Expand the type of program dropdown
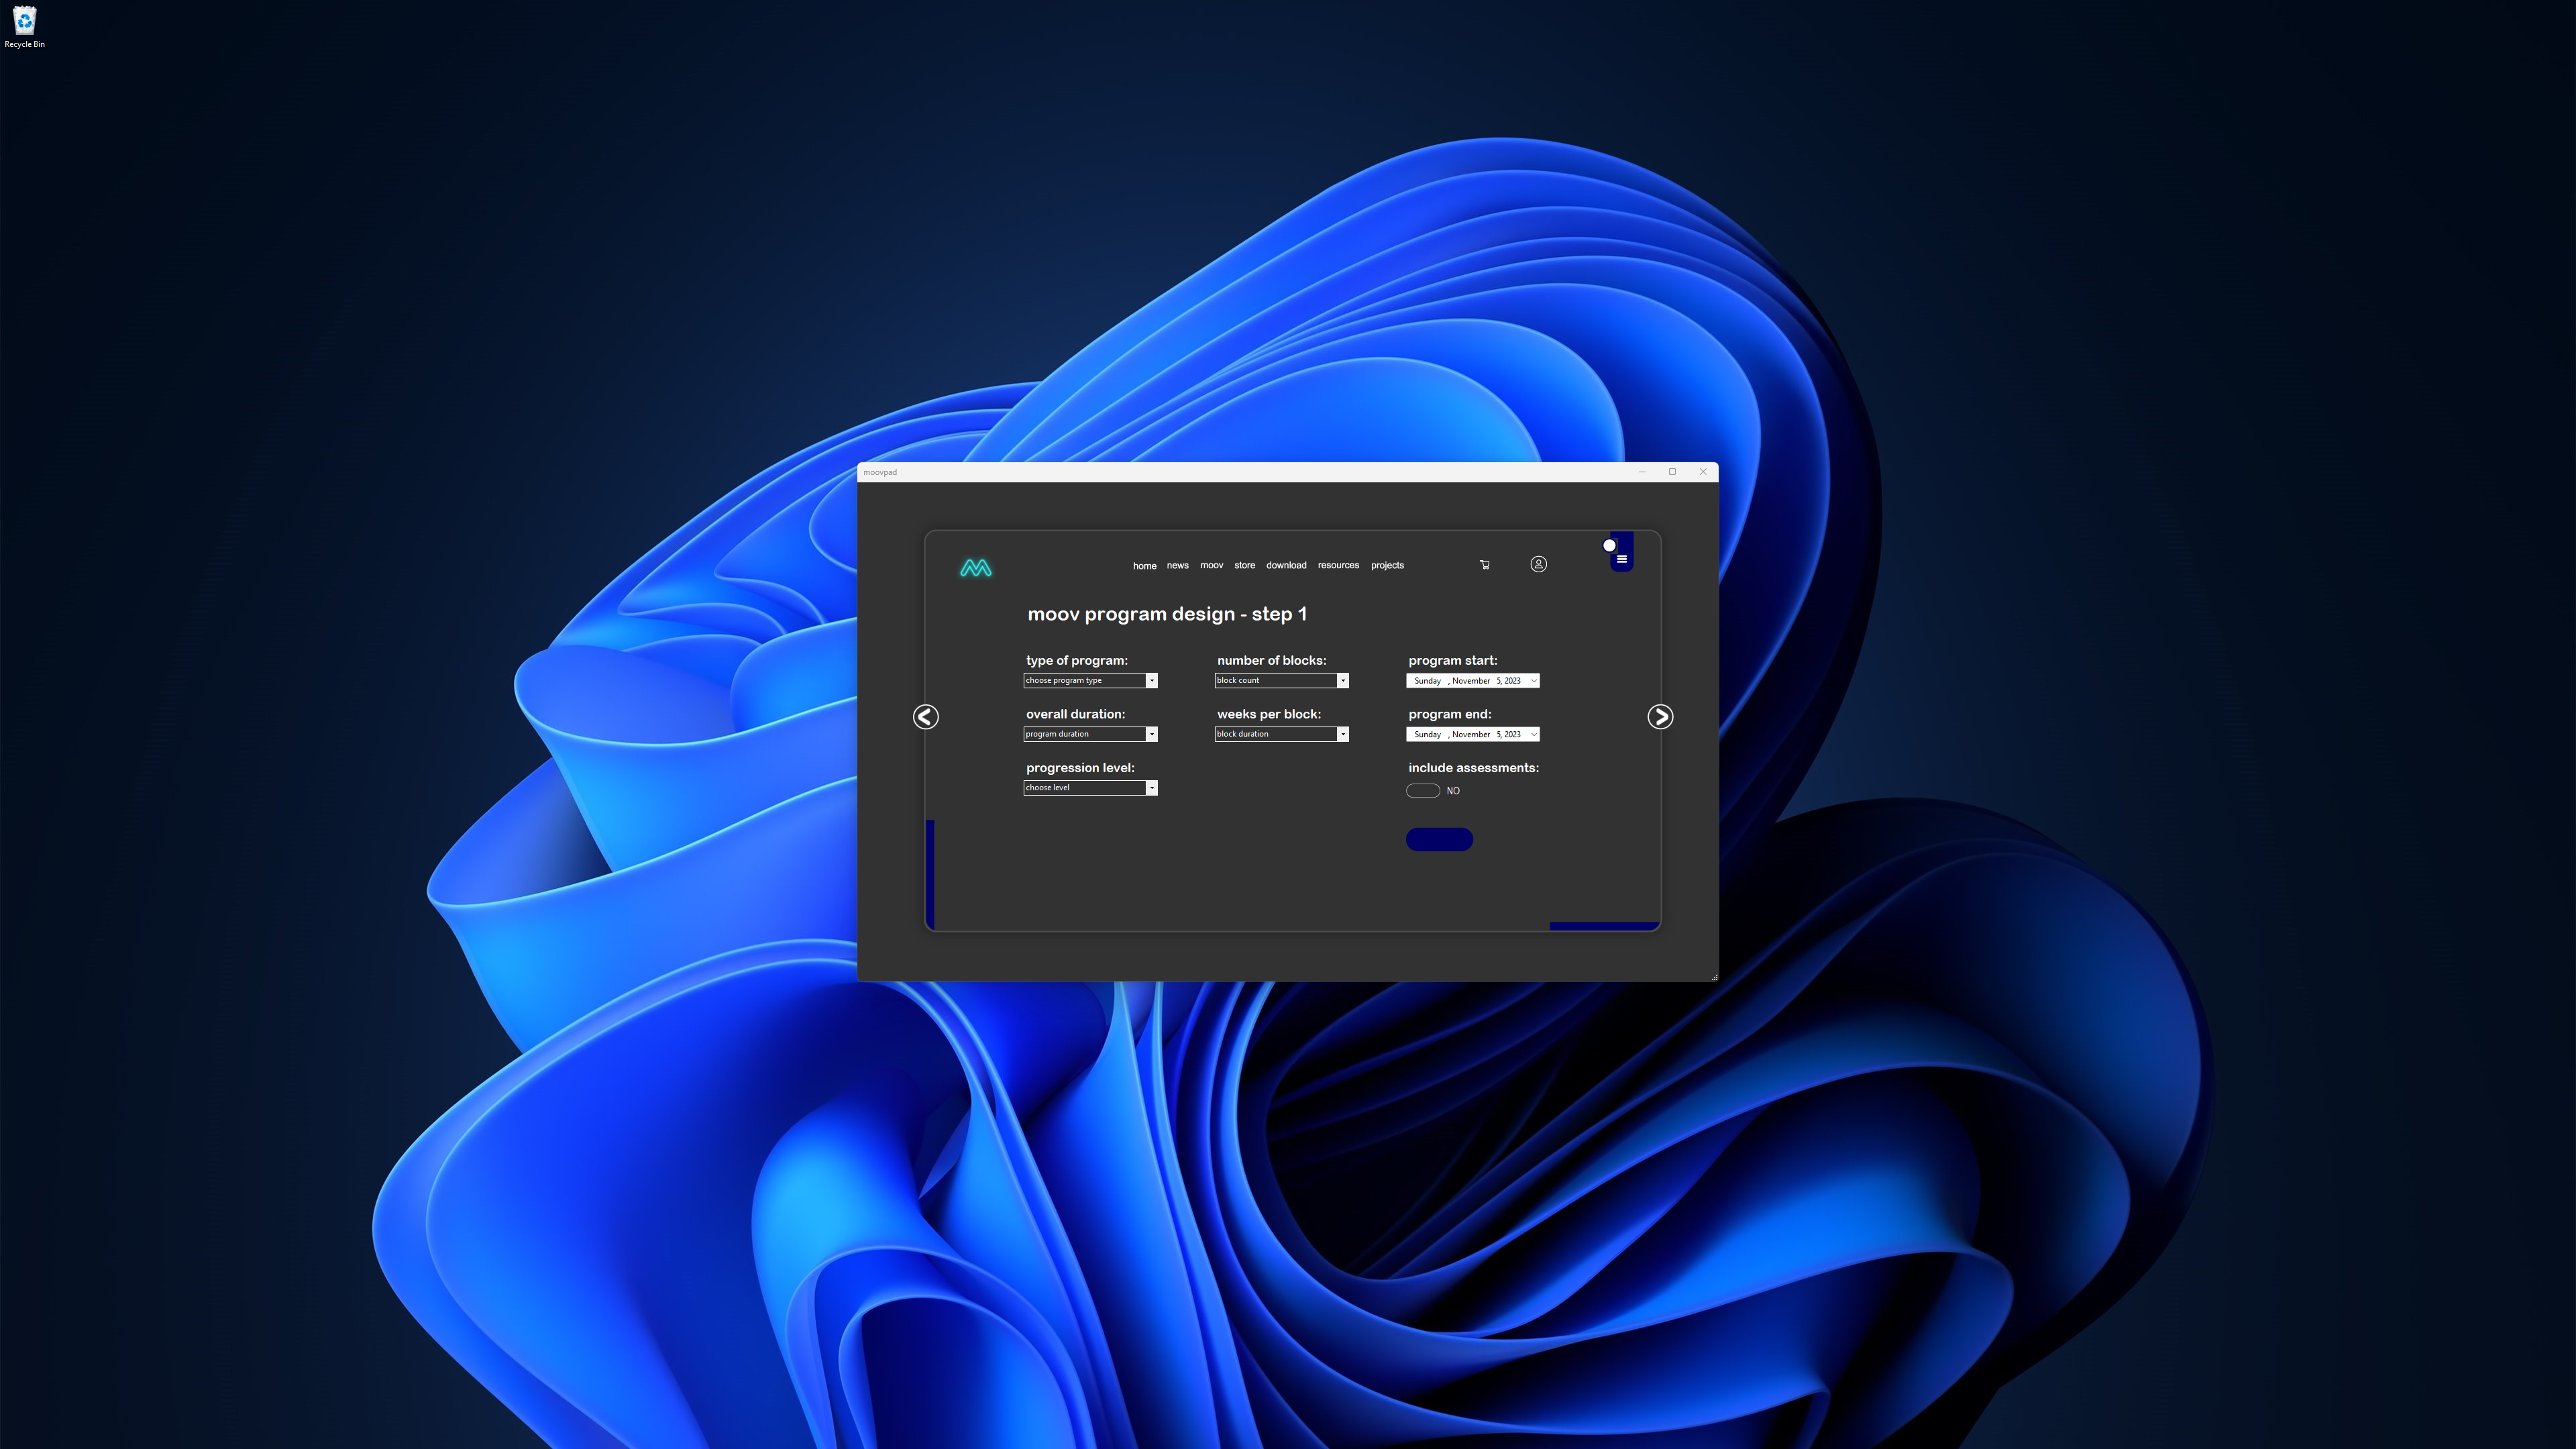 click(1152, 681)
